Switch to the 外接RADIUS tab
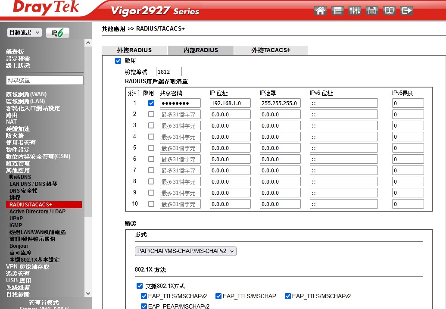446x309 pixels. pos(134,50)
